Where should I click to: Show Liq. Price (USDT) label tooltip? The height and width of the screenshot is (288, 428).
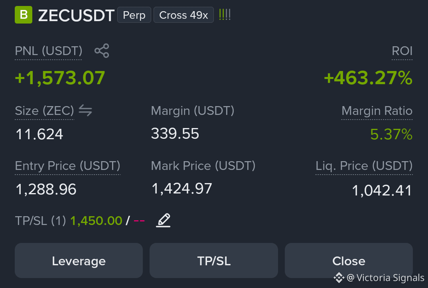[364, 166]
